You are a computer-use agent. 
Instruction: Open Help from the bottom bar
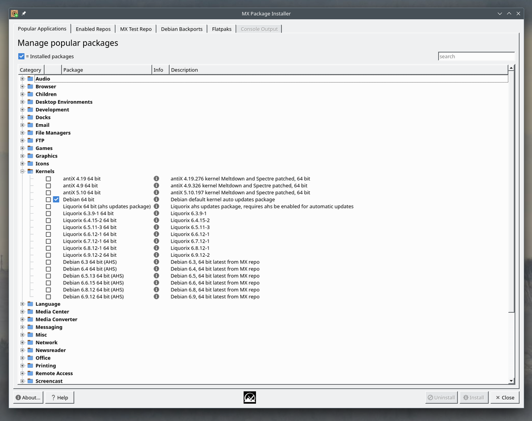(x=60, y=397)
